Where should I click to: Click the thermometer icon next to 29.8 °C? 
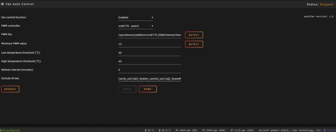(x=160, y=130)
